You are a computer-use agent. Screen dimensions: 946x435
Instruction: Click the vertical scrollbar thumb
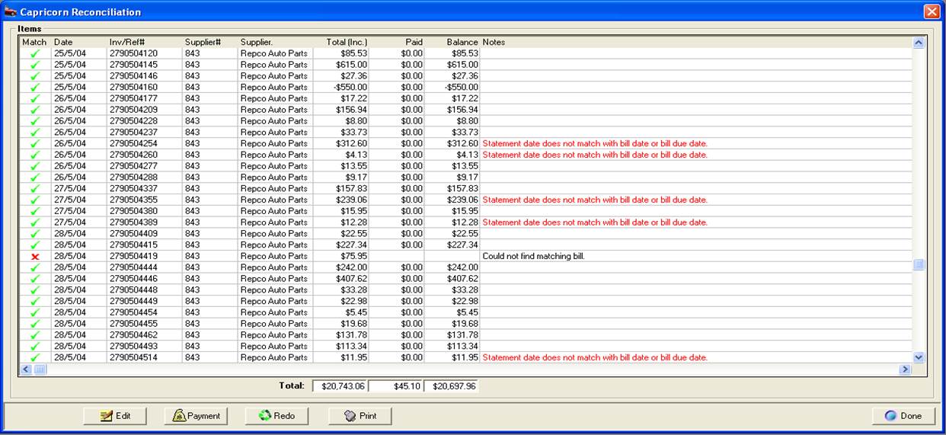pyautogui.click(x=919, y=264)
